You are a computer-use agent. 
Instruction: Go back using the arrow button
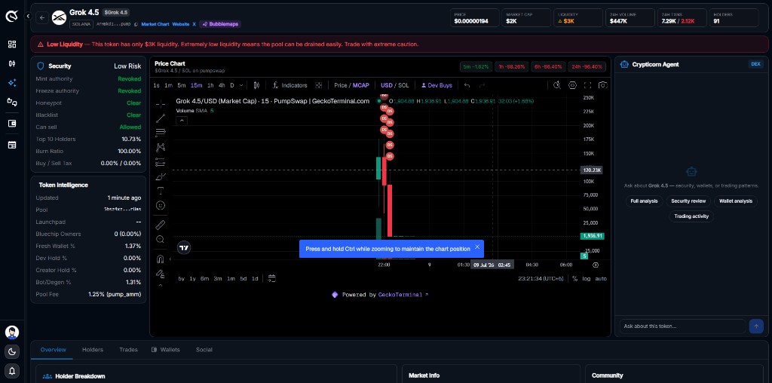(42, 18)
